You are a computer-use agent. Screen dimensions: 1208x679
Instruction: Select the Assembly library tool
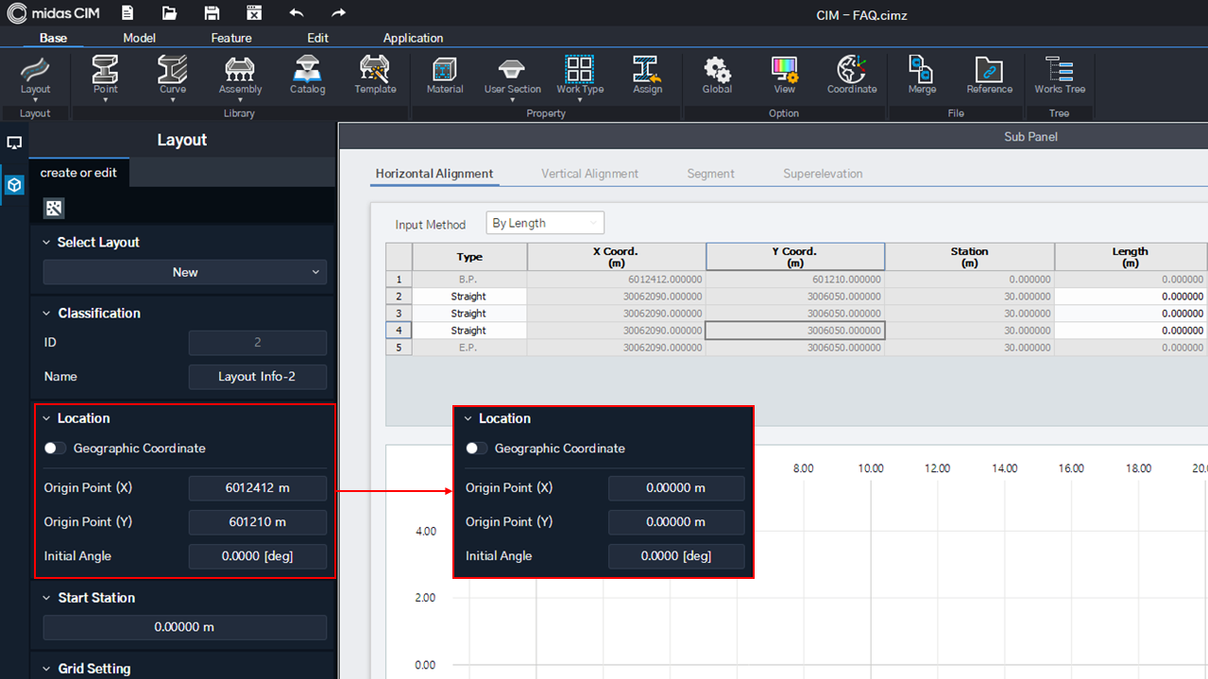coord(239,76)
